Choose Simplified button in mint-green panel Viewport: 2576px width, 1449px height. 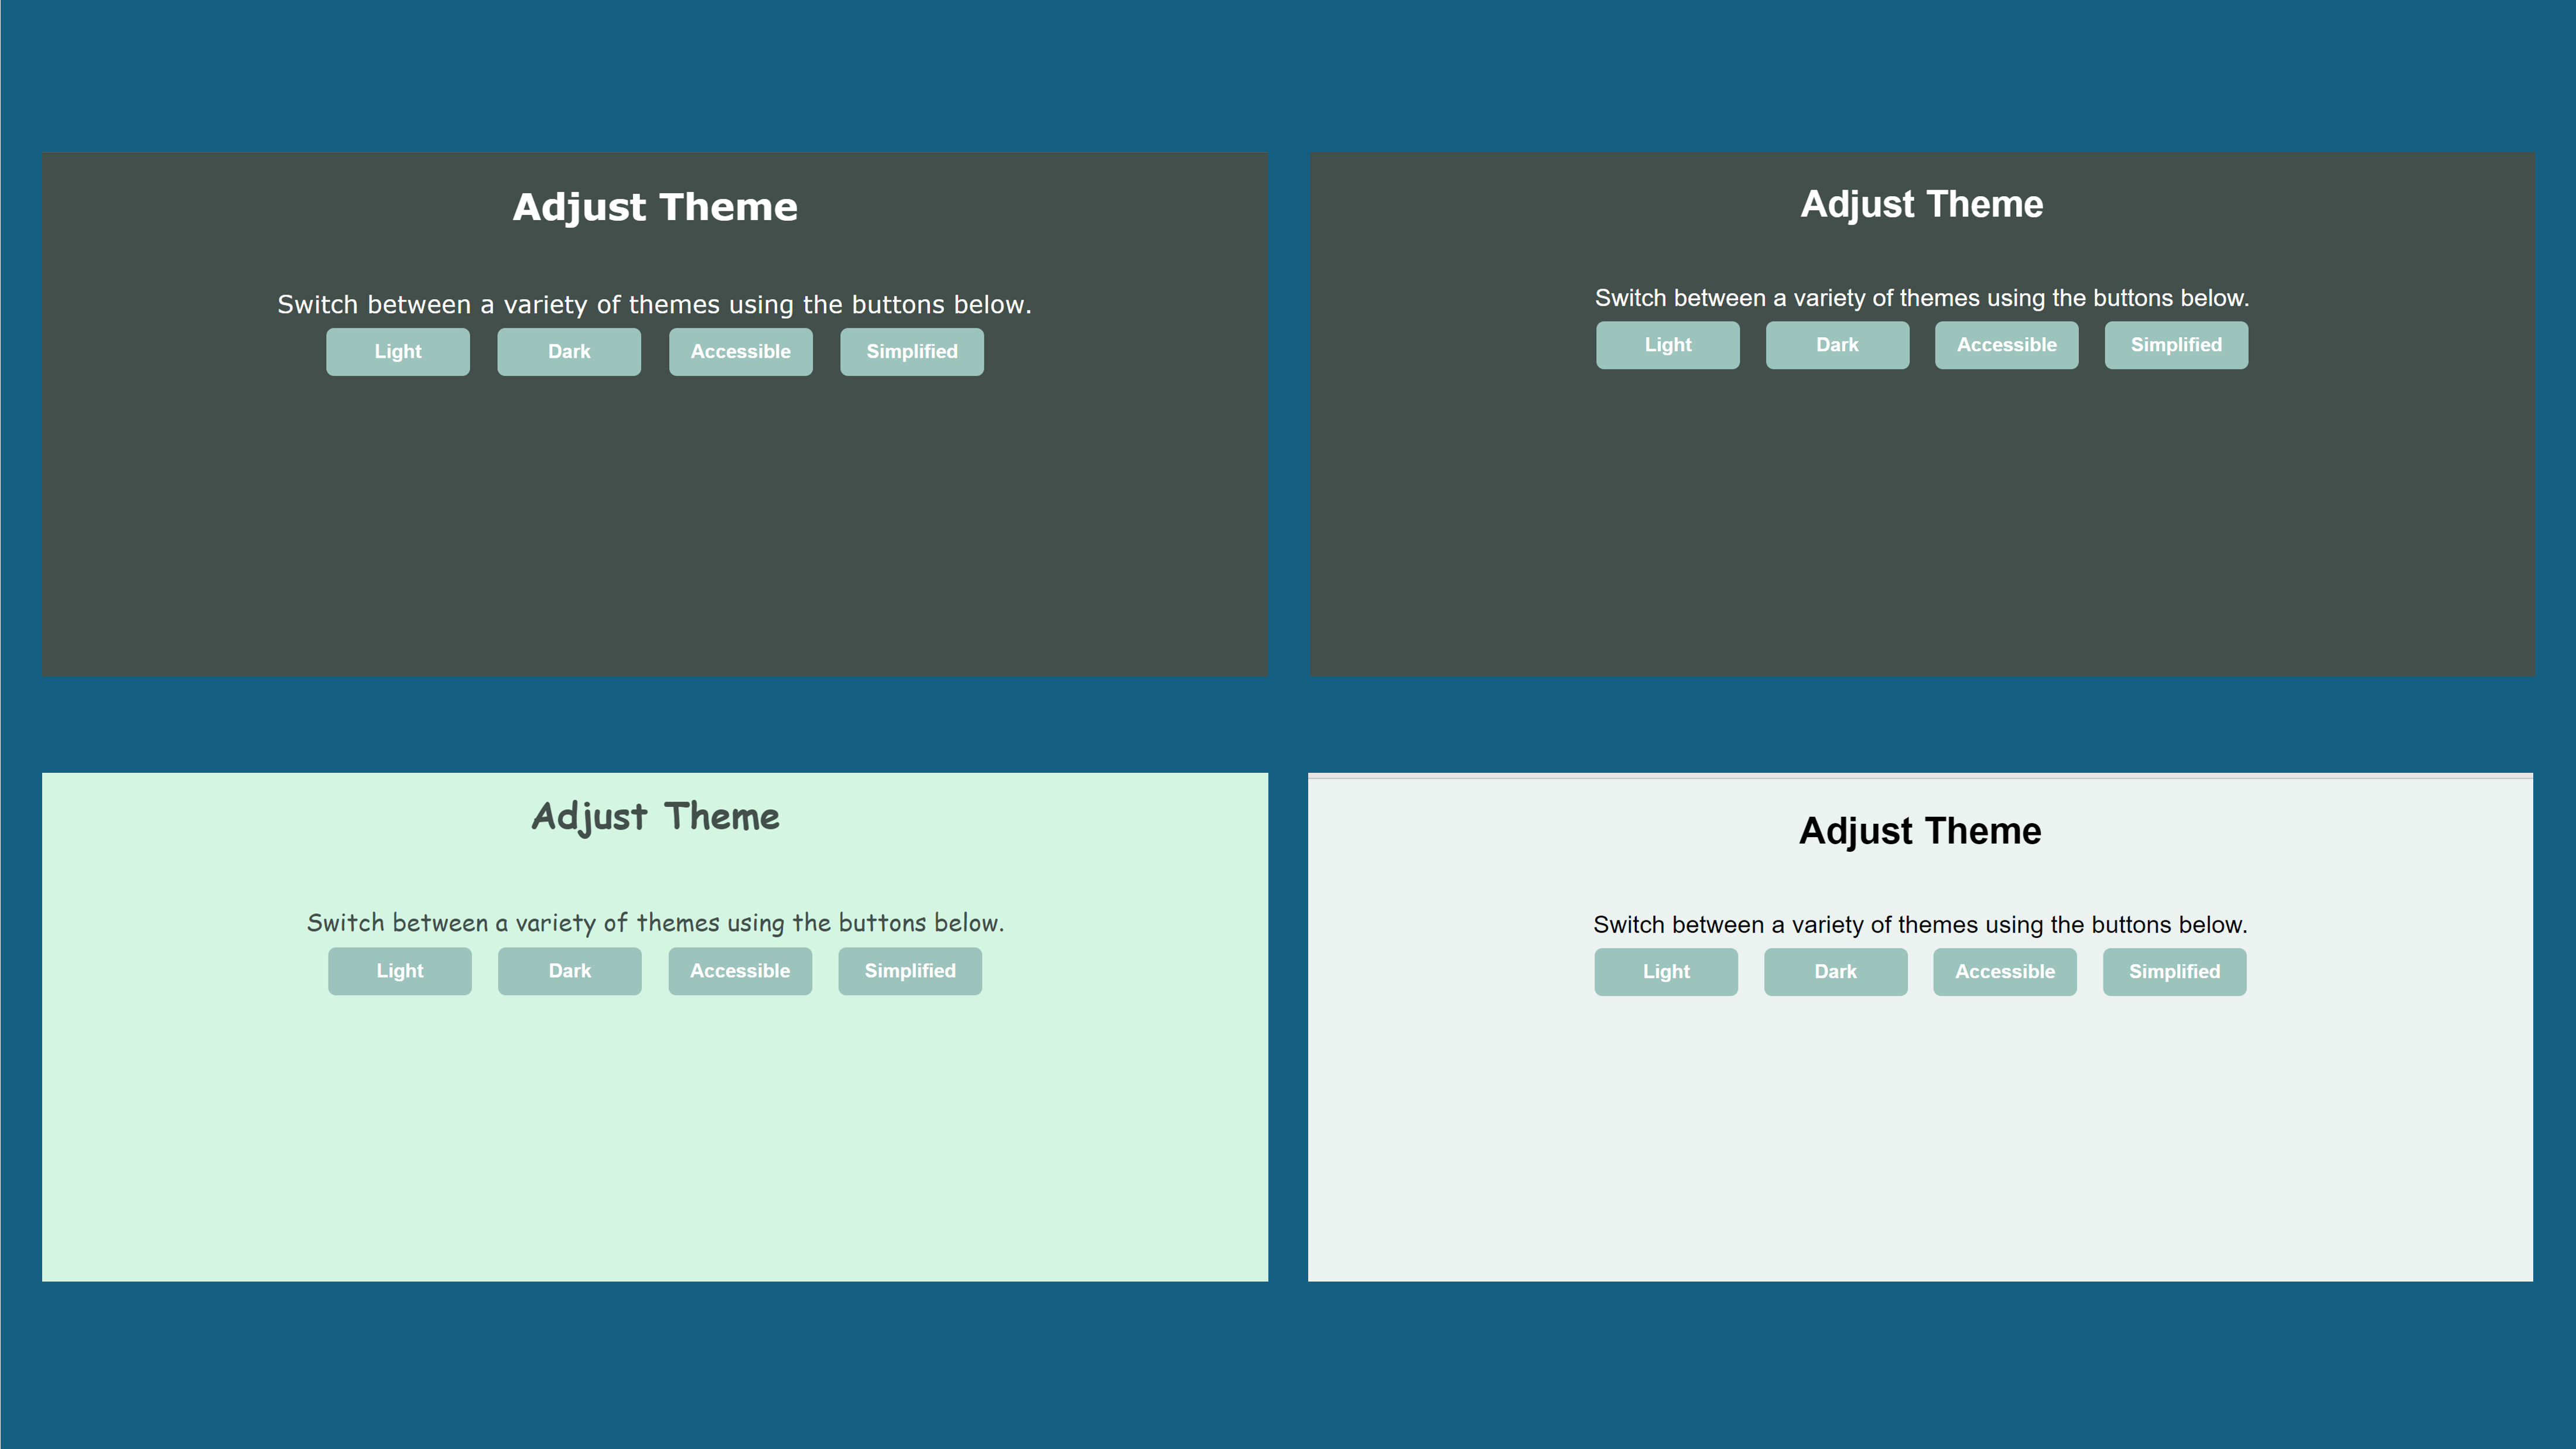point(909,970)
